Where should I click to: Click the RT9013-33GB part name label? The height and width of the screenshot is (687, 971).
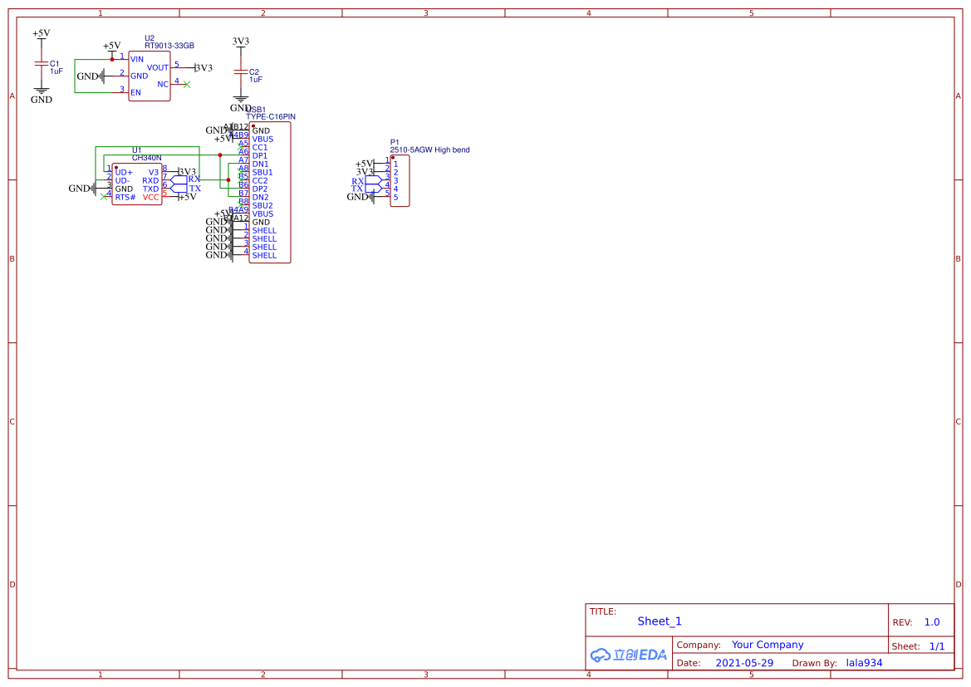tap(169, 46)
